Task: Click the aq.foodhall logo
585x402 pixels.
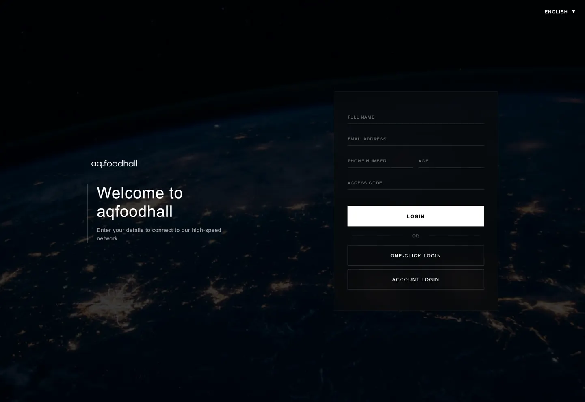Action: coord(115,164)
